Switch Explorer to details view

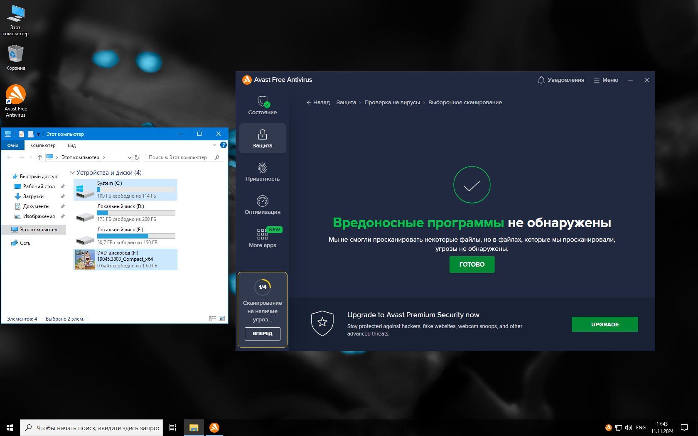pyautogui.click(x=213, y=318)
